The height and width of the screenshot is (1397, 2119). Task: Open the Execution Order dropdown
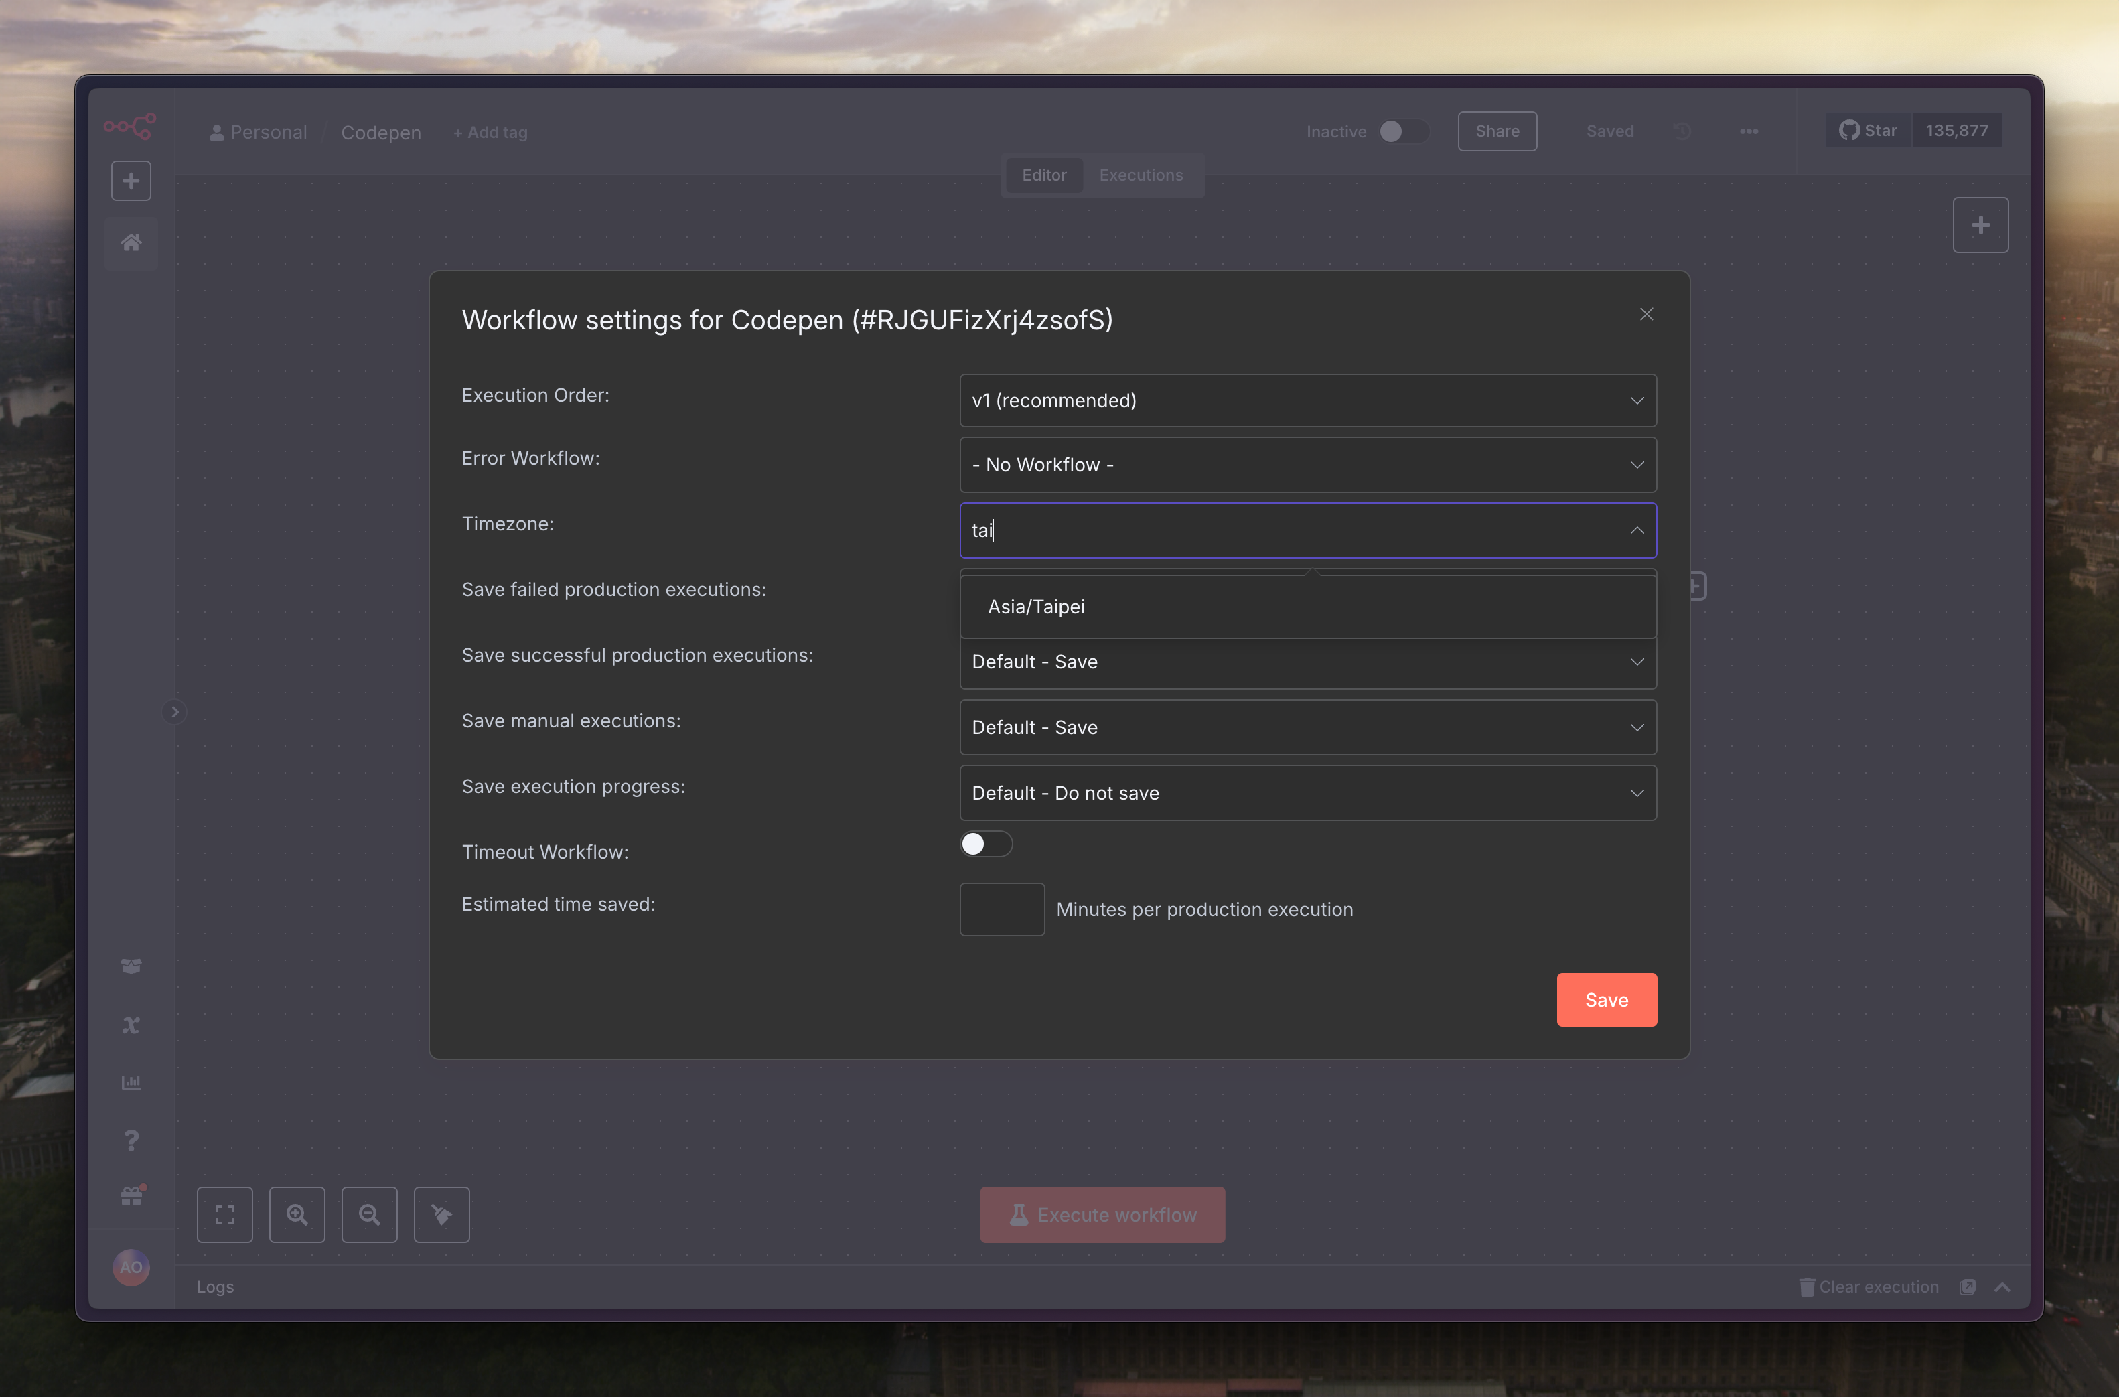coord(1307,400)
